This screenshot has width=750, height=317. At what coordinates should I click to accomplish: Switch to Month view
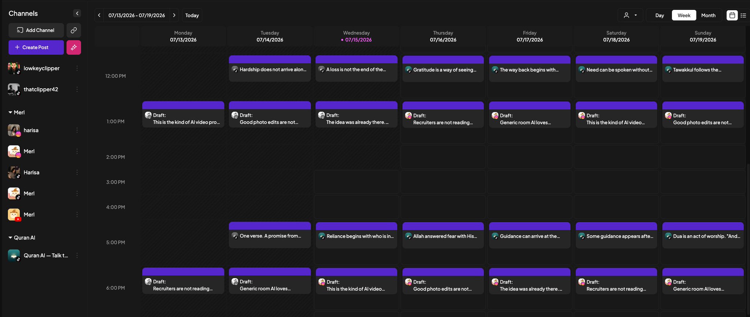coord(708,15)
